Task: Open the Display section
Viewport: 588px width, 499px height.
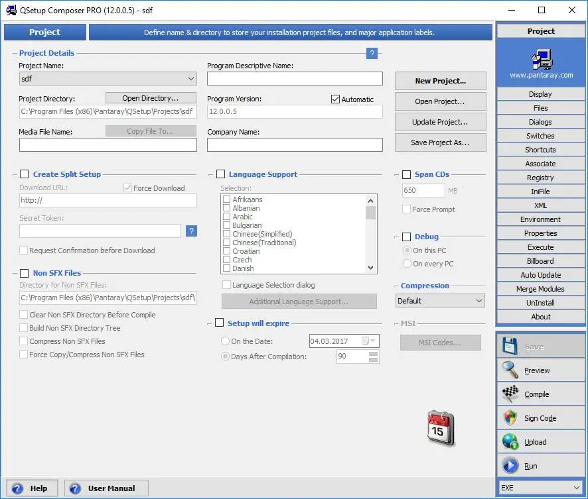Action: 540,94
